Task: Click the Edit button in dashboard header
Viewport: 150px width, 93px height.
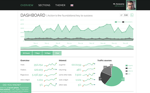Action: [x=126, y=15]
